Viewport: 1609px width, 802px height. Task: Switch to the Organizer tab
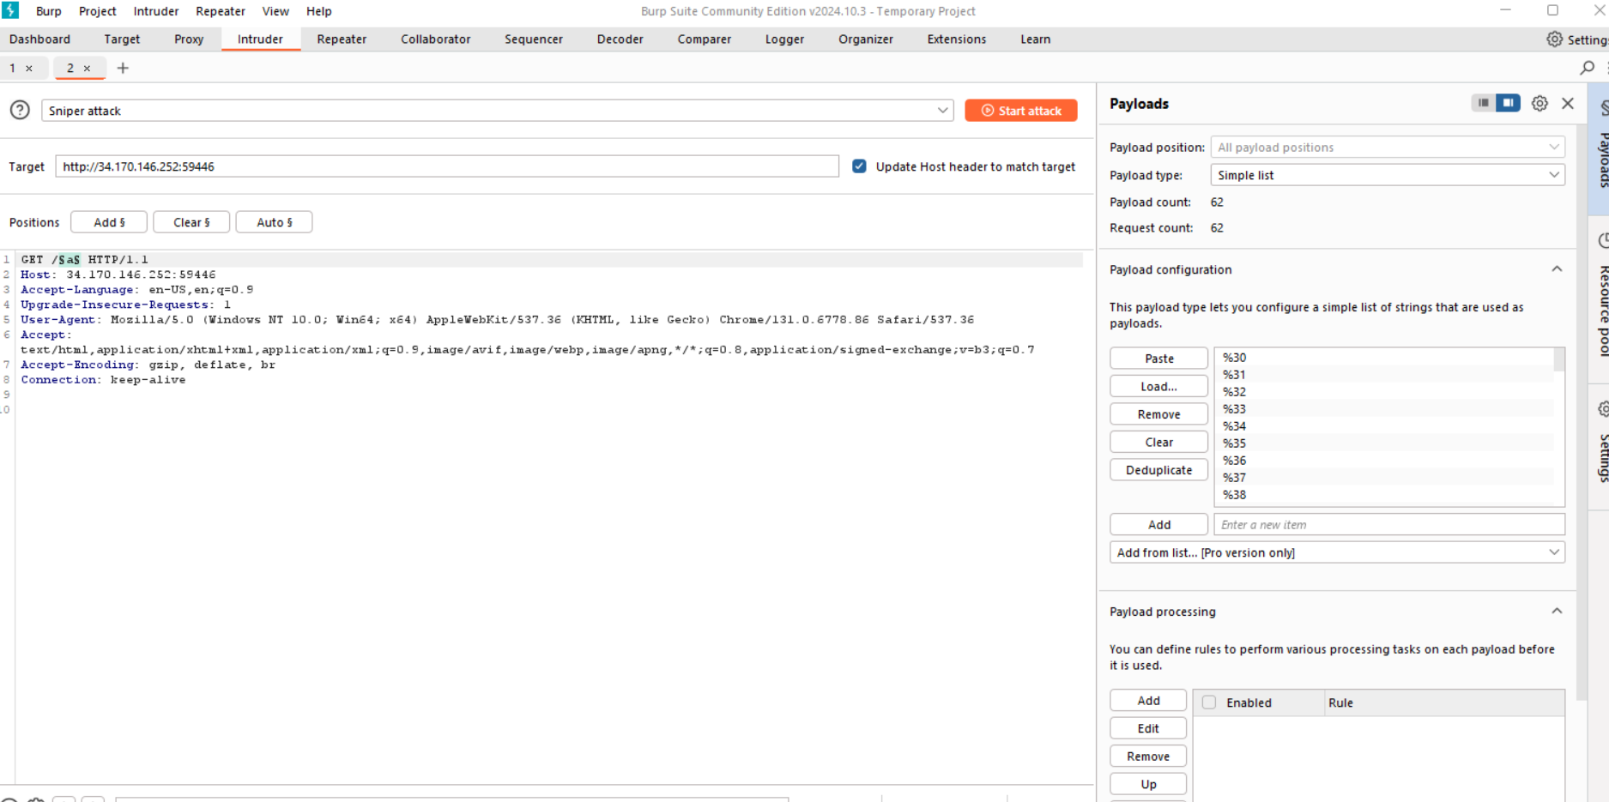866,39
